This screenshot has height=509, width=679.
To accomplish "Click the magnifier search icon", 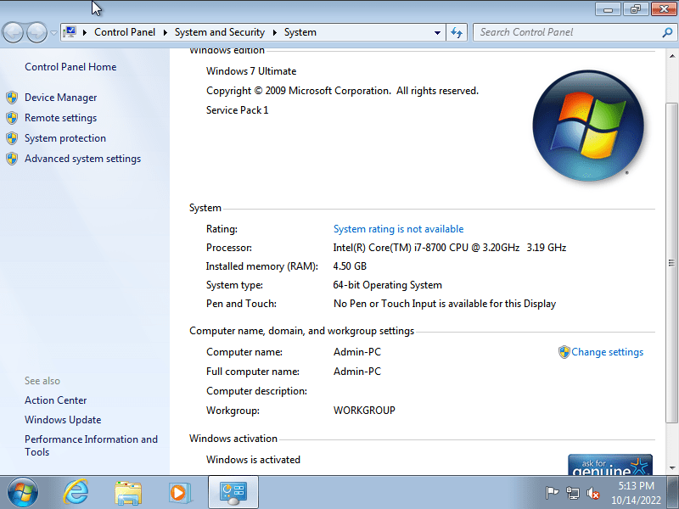I will click(667, 32).
